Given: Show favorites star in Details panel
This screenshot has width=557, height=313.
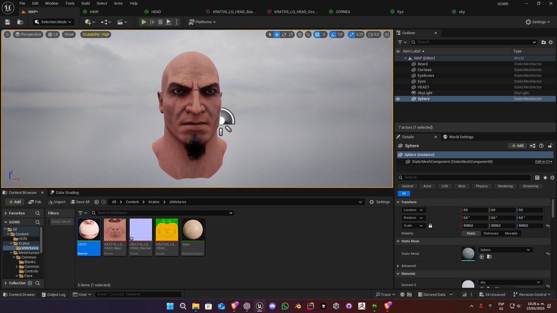Looking at the screenshot, I should tap(545, 177).
